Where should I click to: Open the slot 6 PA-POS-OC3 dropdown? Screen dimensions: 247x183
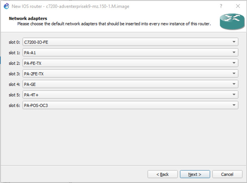(130, 105)
